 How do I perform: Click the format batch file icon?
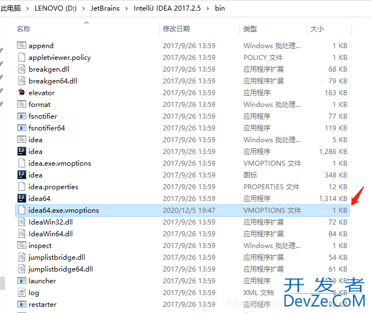click(x=22, y=104)
